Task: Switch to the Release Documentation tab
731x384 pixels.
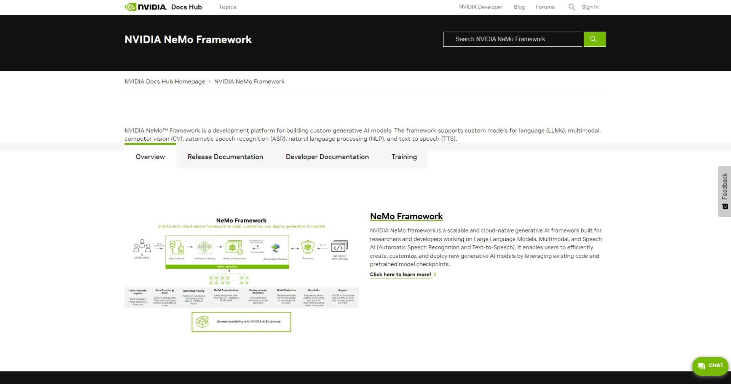Action: coord(225,157)
